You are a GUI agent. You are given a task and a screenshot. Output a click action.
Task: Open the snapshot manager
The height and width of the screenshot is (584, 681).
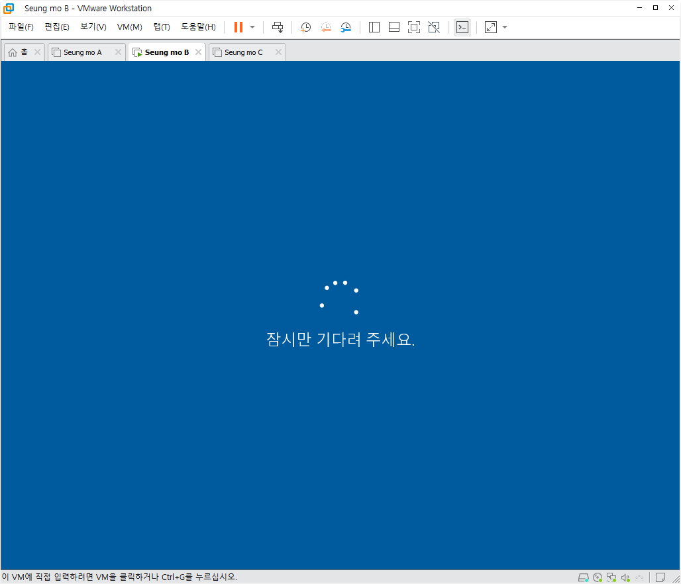(346, 27)
